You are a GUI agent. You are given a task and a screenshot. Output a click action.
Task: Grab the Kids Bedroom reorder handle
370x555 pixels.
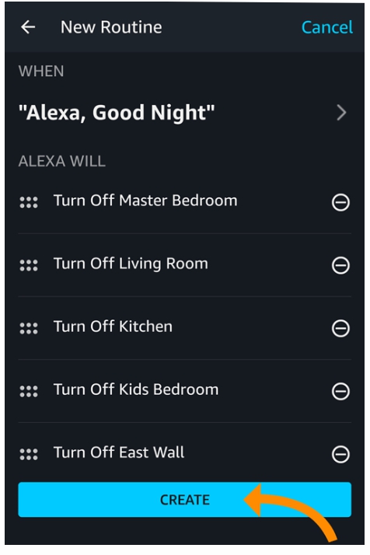(x=29, y=391)
